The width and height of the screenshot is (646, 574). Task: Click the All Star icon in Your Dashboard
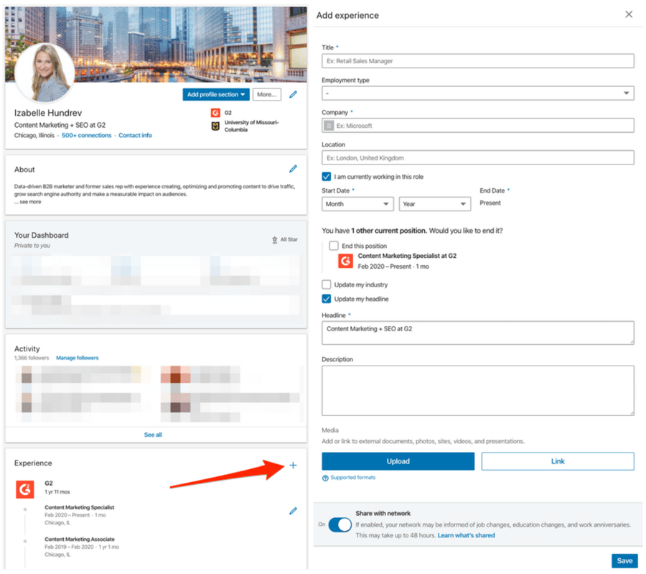click(273, 239)
